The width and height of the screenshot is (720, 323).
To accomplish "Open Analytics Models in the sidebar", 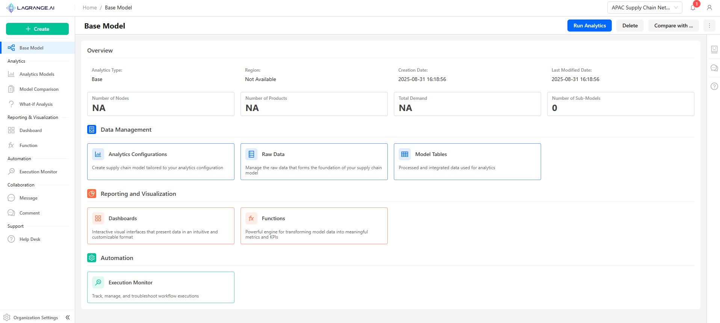I will click(37, 74).
